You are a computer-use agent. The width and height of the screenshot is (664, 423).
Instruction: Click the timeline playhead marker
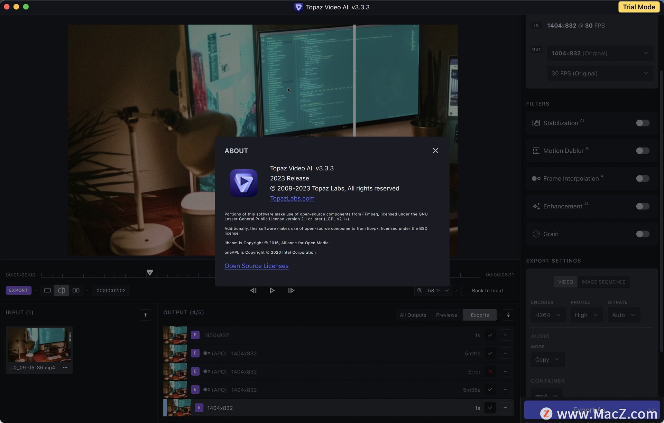pyautogui.click(x=149, y=272)
